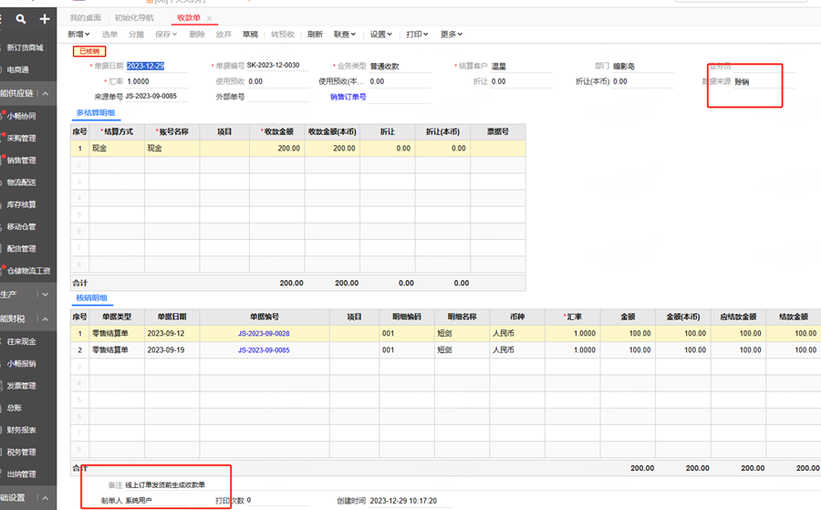
Task: Collapse the 供应链 sidebar section
Action: click(x=45, y=94)
